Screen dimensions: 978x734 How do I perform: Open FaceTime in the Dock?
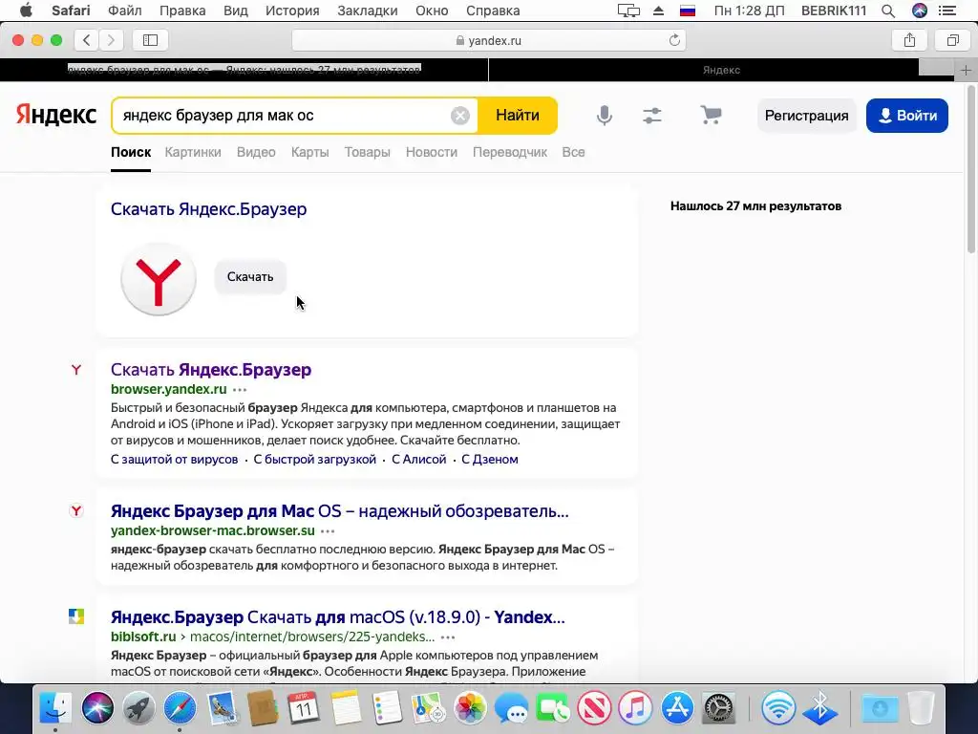point(553,708)
